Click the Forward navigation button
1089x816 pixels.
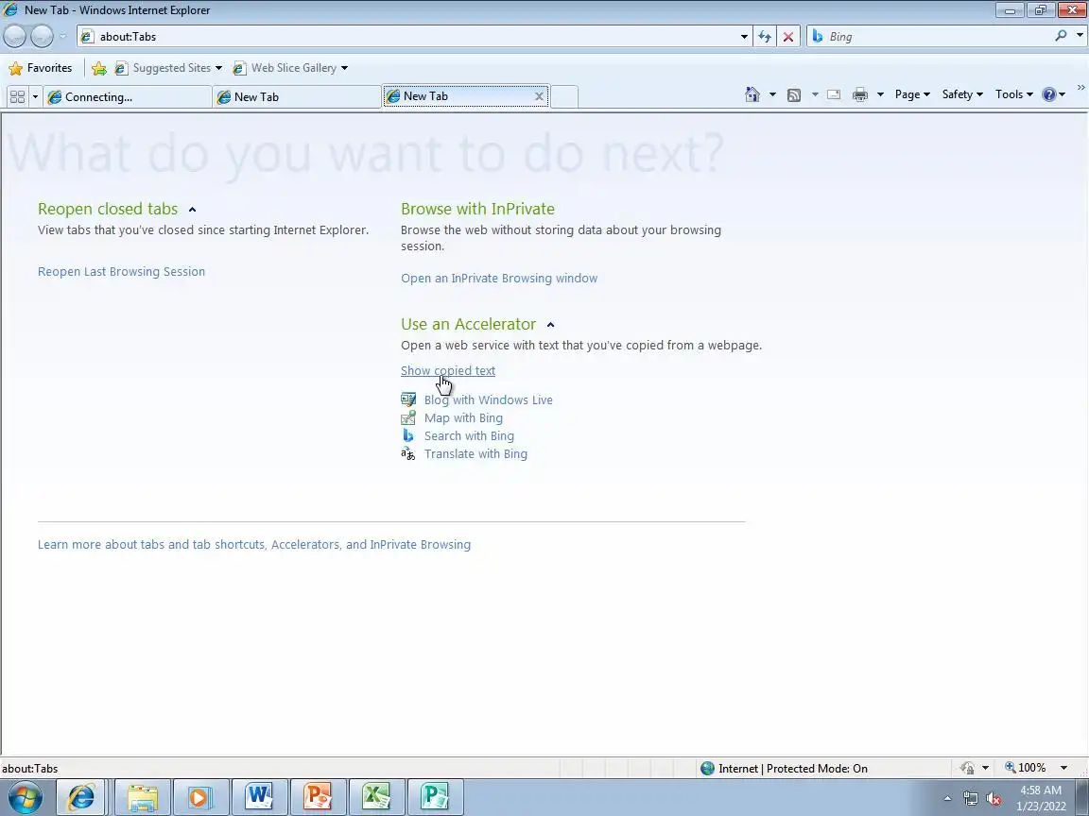[42, 36]
